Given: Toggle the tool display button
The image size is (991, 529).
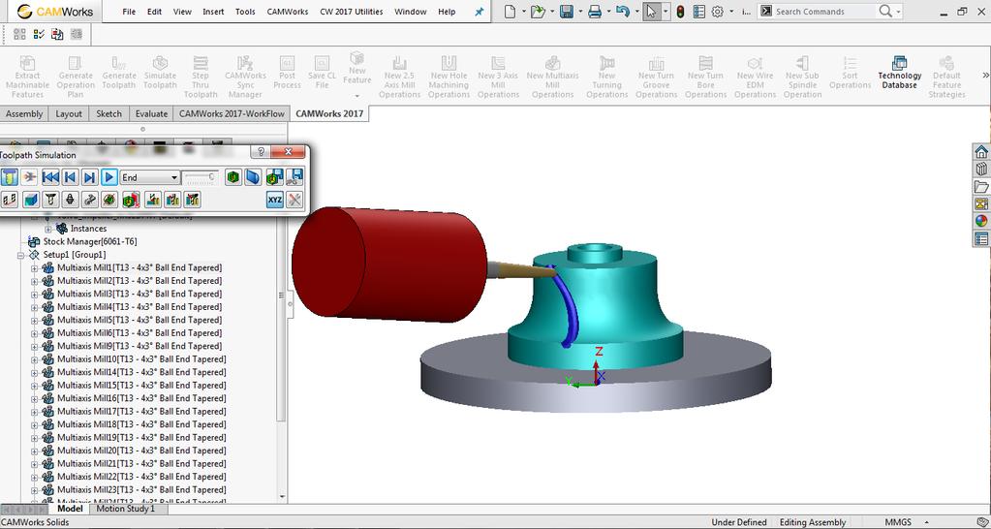Looking at the screenshot, I should point(50,201).
